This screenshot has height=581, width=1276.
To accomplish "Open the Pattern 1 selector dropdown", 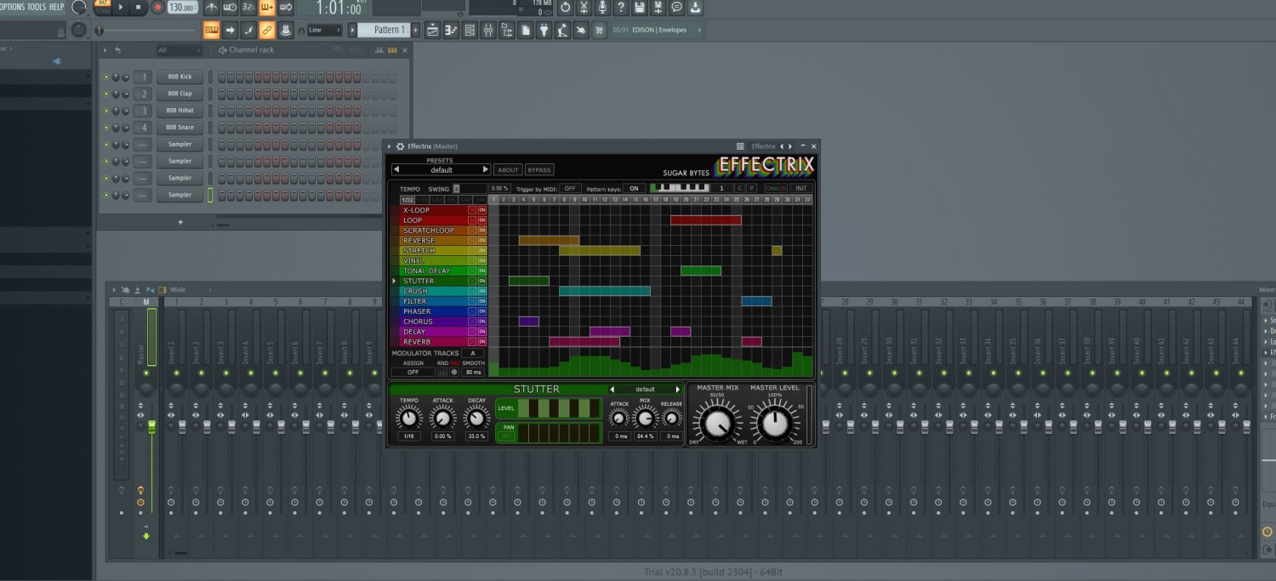I will (x=385, y=30).
